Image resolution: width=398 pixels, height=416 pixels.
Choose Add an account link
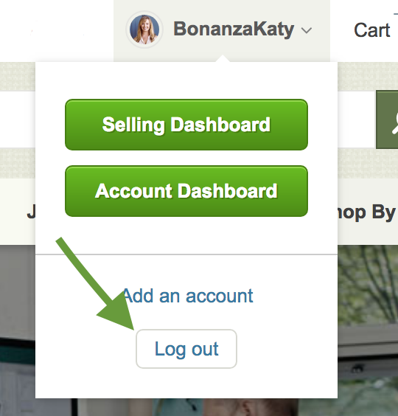click(188, 296)
